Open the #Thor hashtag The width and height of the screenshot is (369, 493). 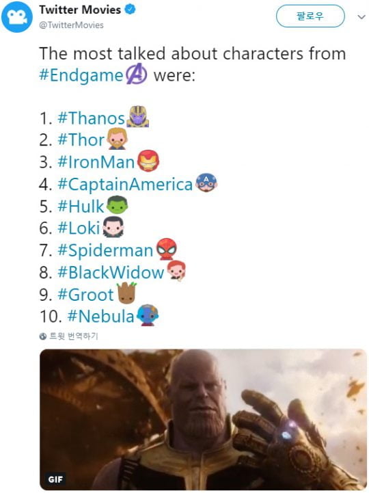(81, 140)
